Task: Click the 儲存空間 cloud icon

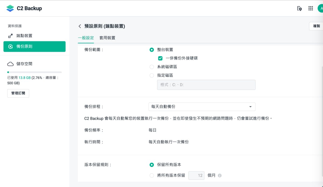Action: tap(10, 64)
